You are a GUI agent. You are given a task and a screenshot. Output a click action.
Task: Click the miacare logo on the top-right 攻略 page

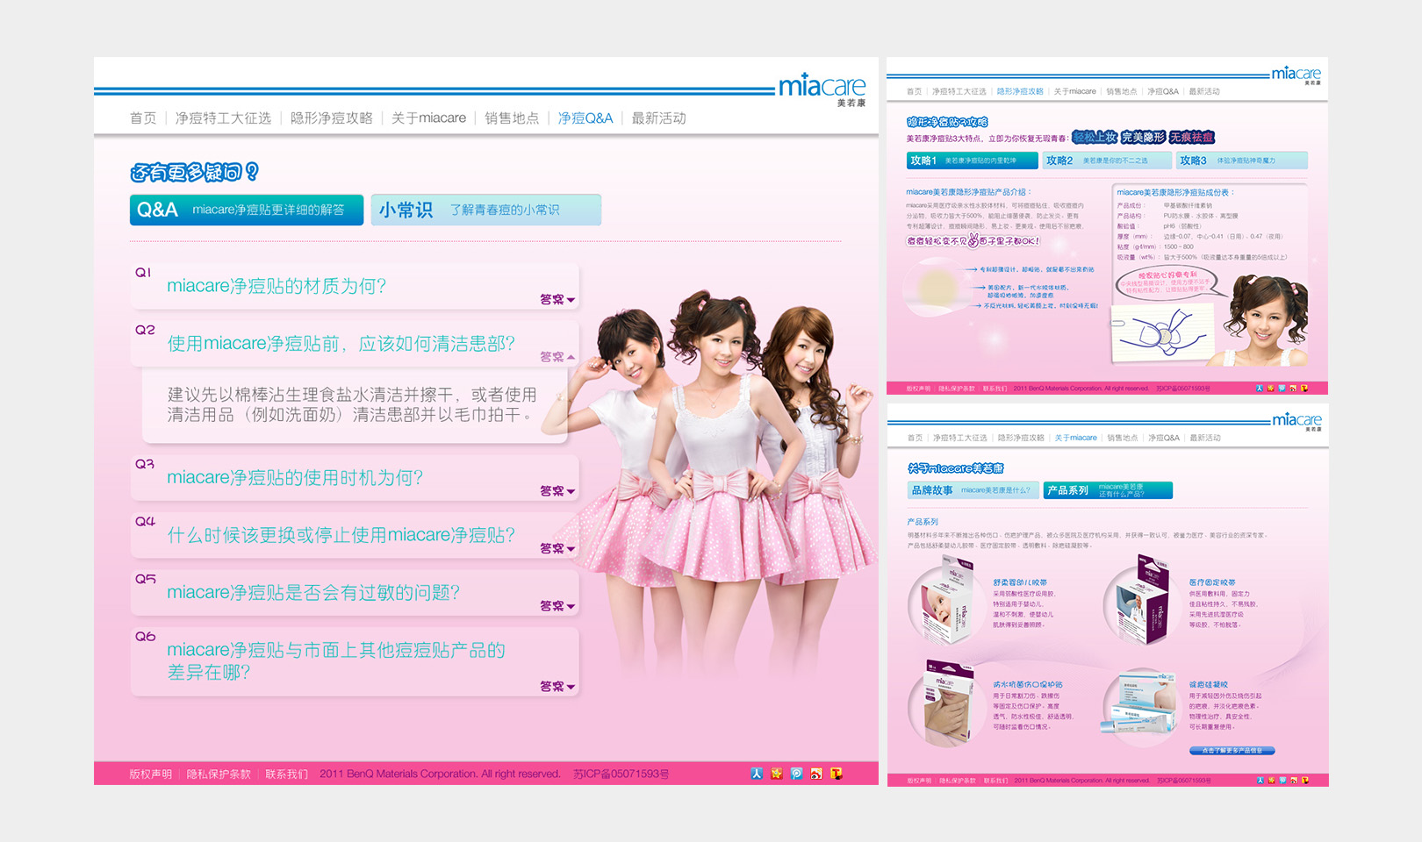1296,75
